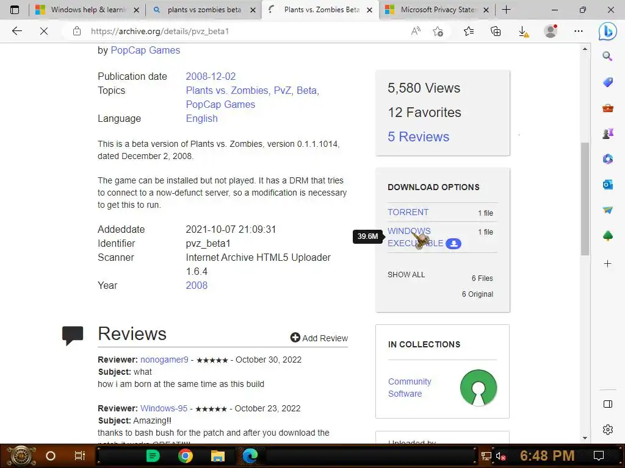Open the green notes app in taskbar
625x468 pixels.
coord(153,456)
